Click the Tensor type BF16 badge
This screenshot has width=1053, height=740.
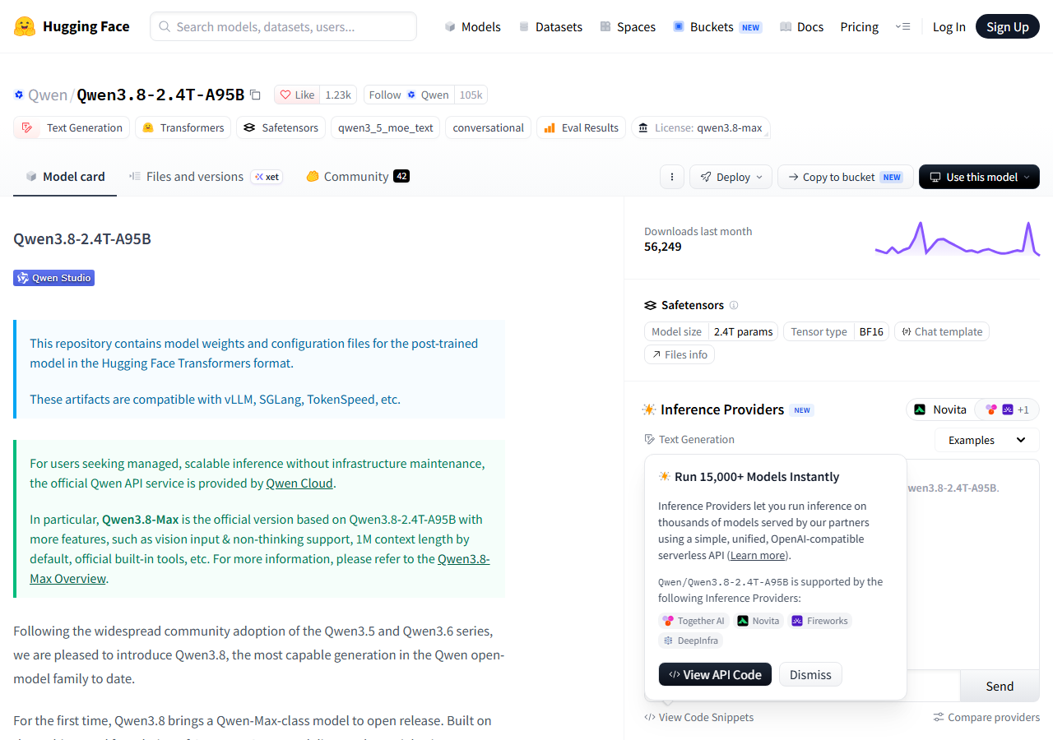click(x=836, y=331)
